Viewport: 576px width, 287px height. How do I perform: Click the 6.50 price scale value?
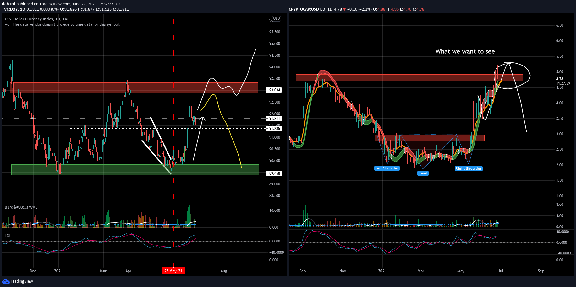[x=560, y=25]
